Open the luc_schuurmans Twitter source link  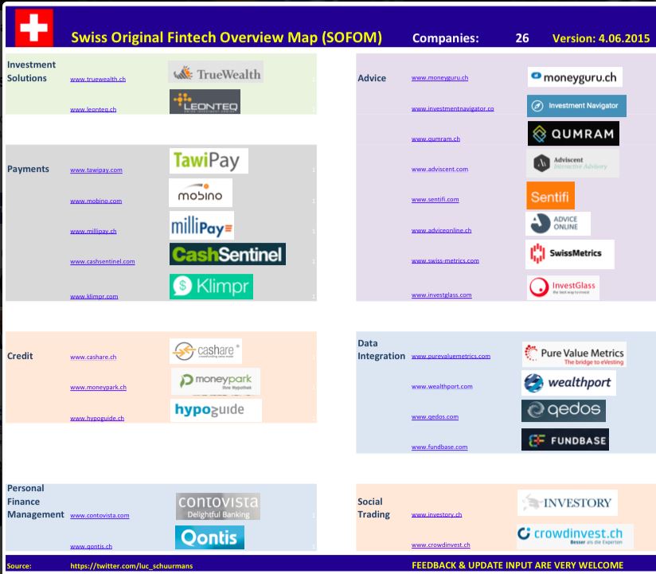pos(131,565)
